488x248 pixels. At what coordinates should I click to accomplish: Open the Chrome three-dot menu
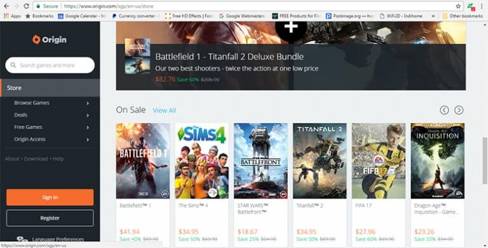482,6
